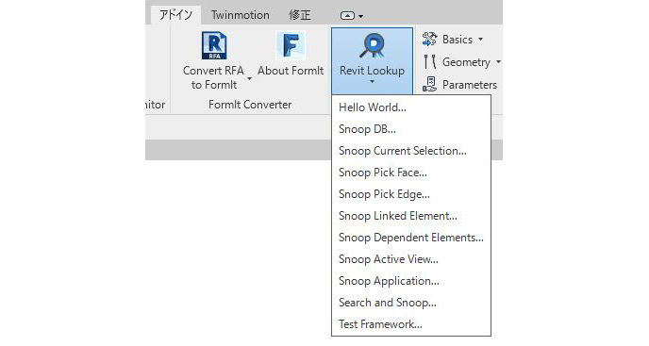Click the Revit Lookup magnifier icon

(x=372, y=45)
